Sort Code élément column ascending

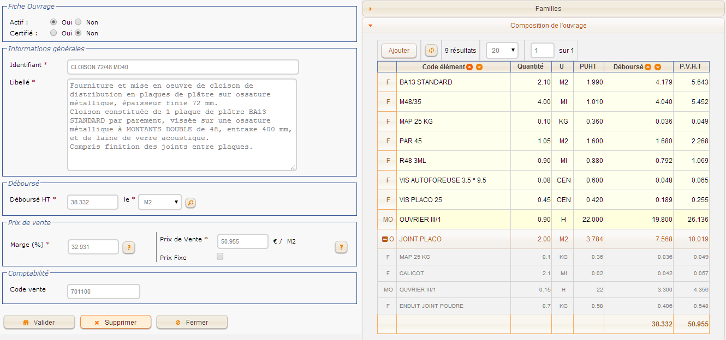[469, 67]
